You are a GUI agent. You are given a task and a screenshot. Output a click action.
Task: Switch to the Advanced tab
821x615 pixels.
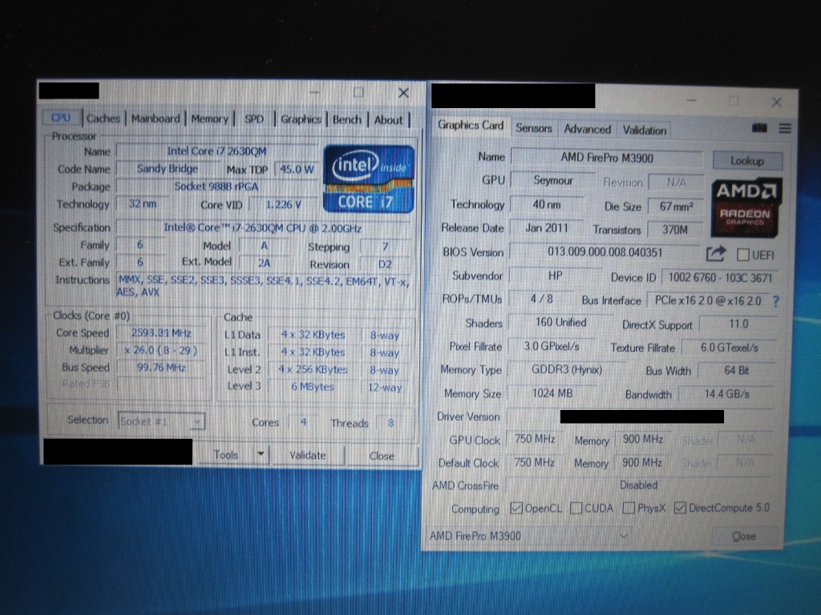[587, 129]
